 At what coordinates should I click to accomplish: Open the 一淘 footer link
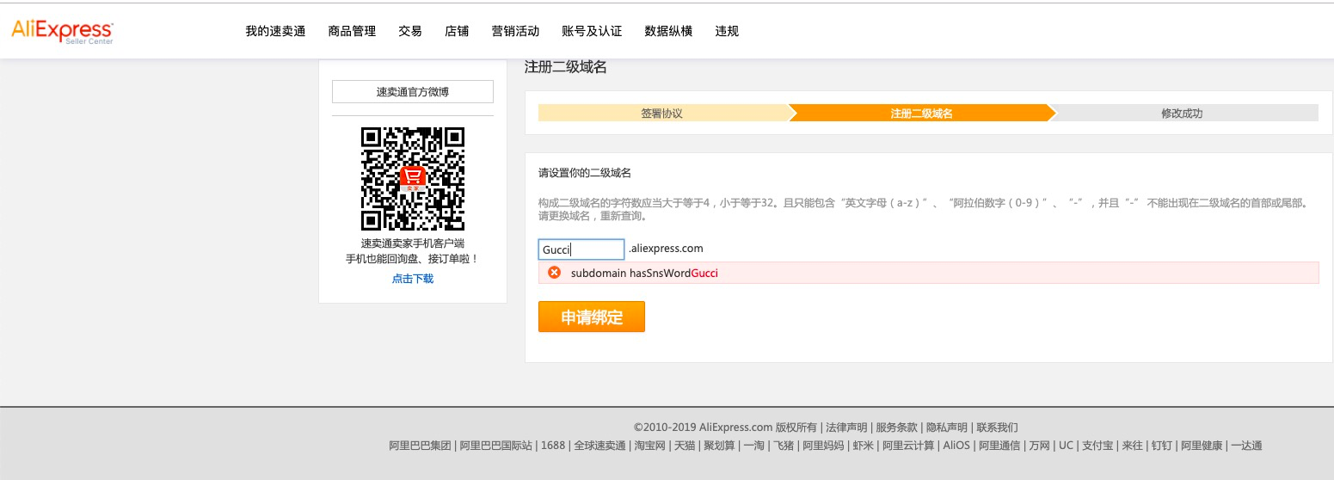coord(754,446)
